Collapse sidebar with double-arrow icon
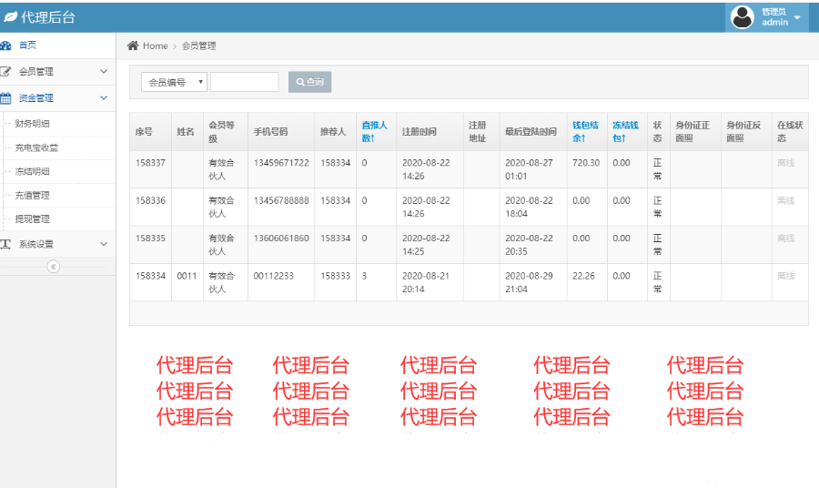Viewport: 819px width, 488px height. tap(53, 267)
